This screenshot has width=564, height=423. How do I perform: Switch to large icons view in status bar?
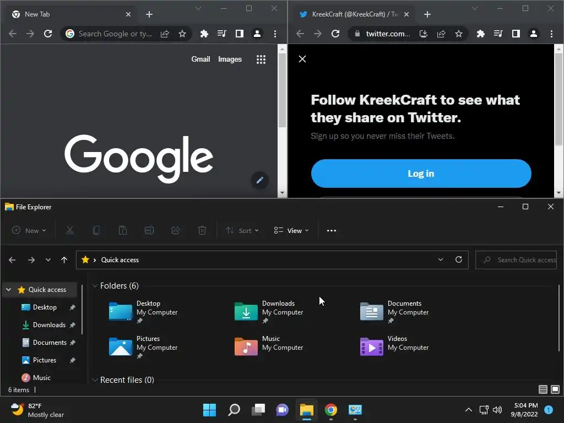click(x=555, y=389)
